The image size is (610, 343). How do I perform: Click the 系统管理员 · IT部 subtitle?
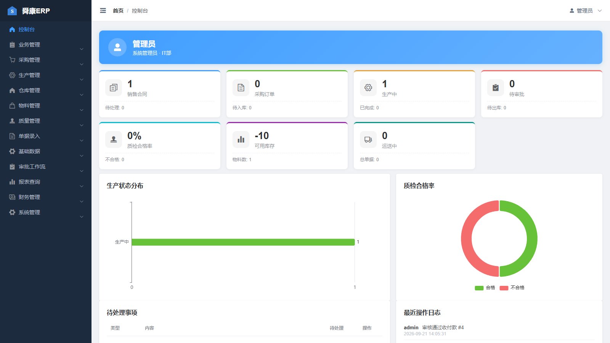(x=152, y=53)
